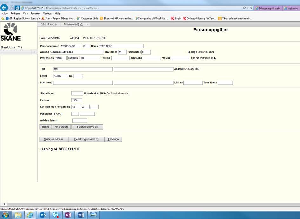
Task: Click the city field with KRISTIANSTAD
Action: coord(83,58)
